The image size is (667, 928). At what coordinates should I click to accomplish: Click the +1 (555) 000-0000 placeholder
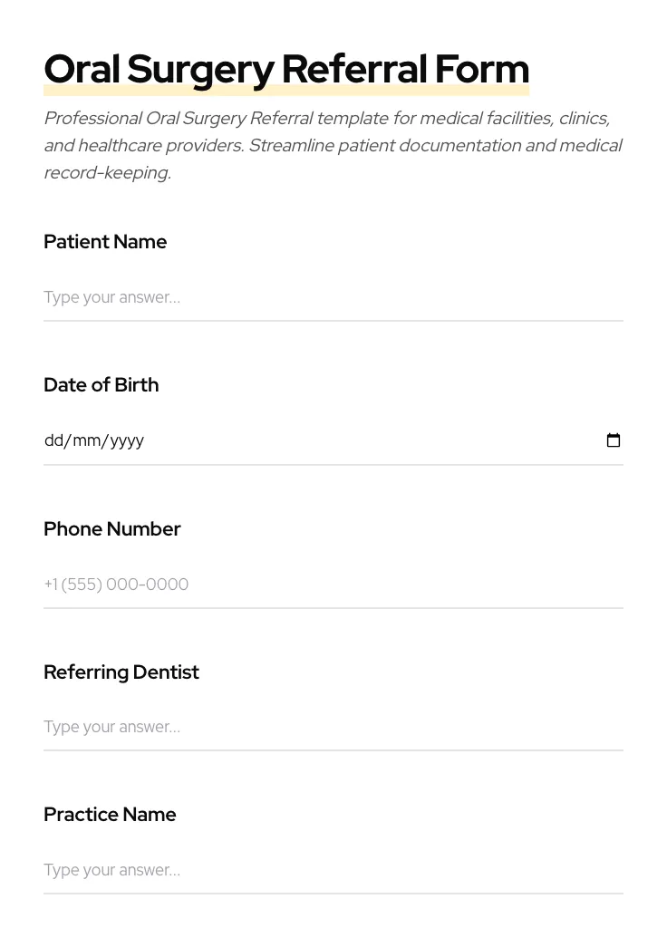(116, 585)
